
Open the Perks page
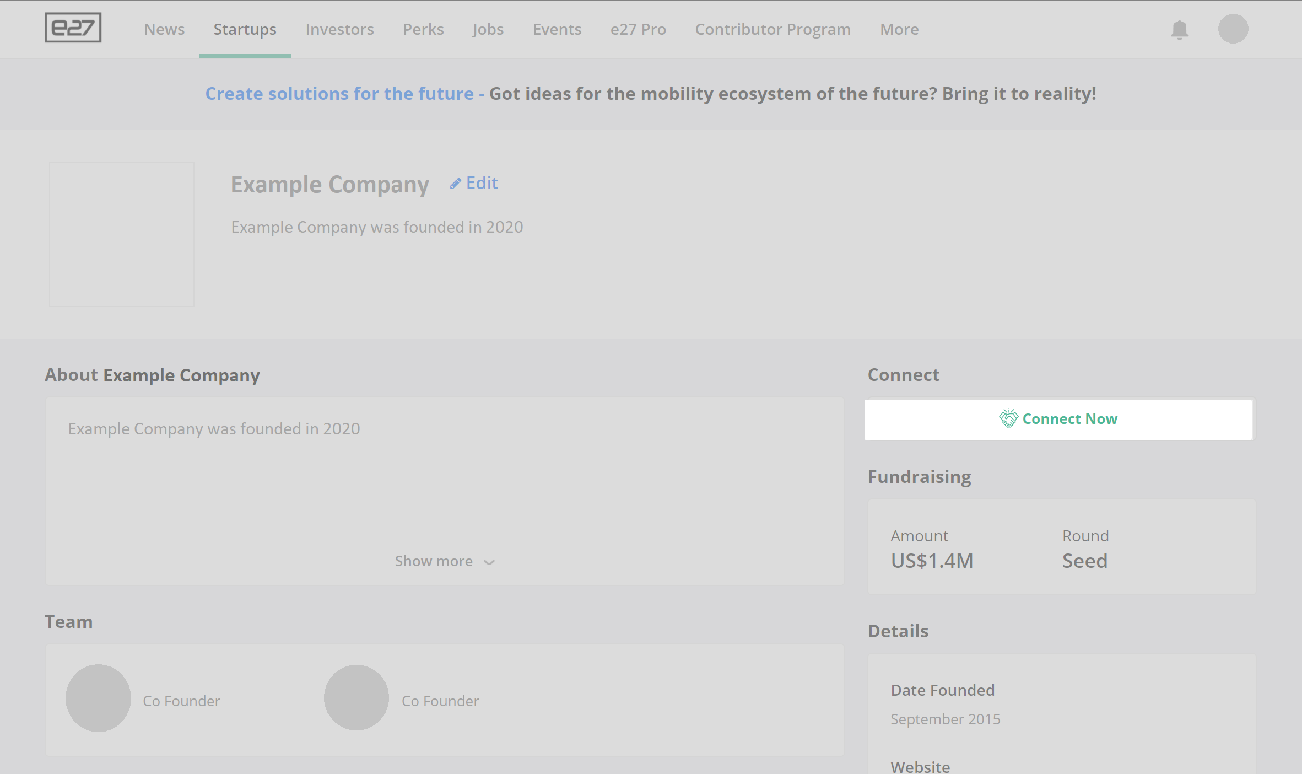[423, 29]
